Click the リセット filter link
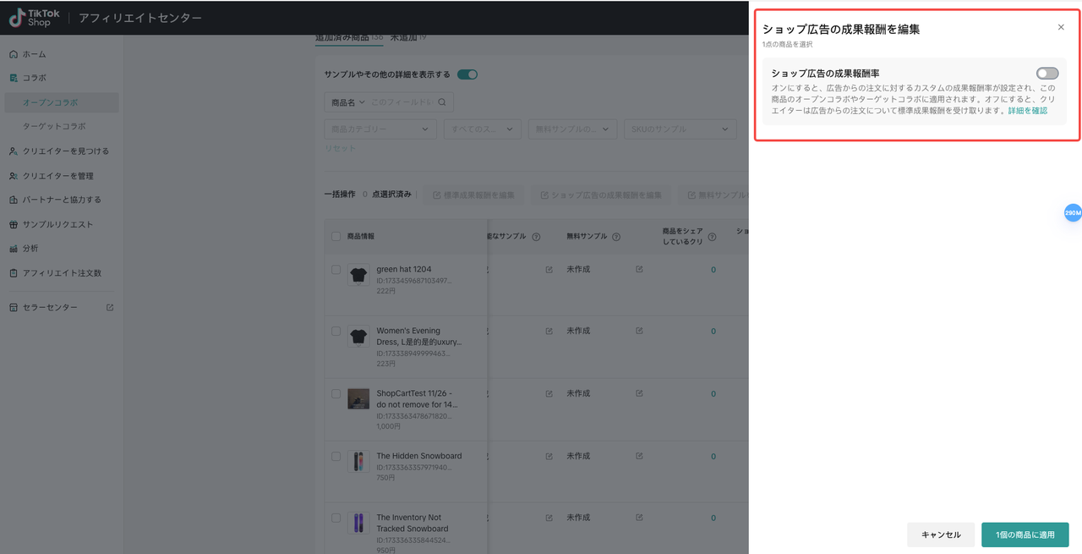Screen dimensions: 1082x554 [x=341, y=149]
